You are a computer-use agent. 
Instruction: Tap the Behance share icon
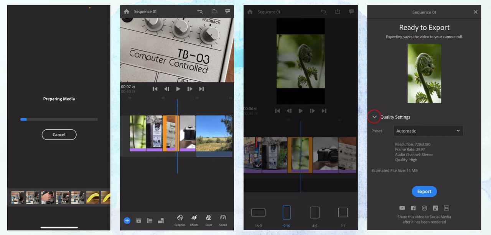click(447, 208)
